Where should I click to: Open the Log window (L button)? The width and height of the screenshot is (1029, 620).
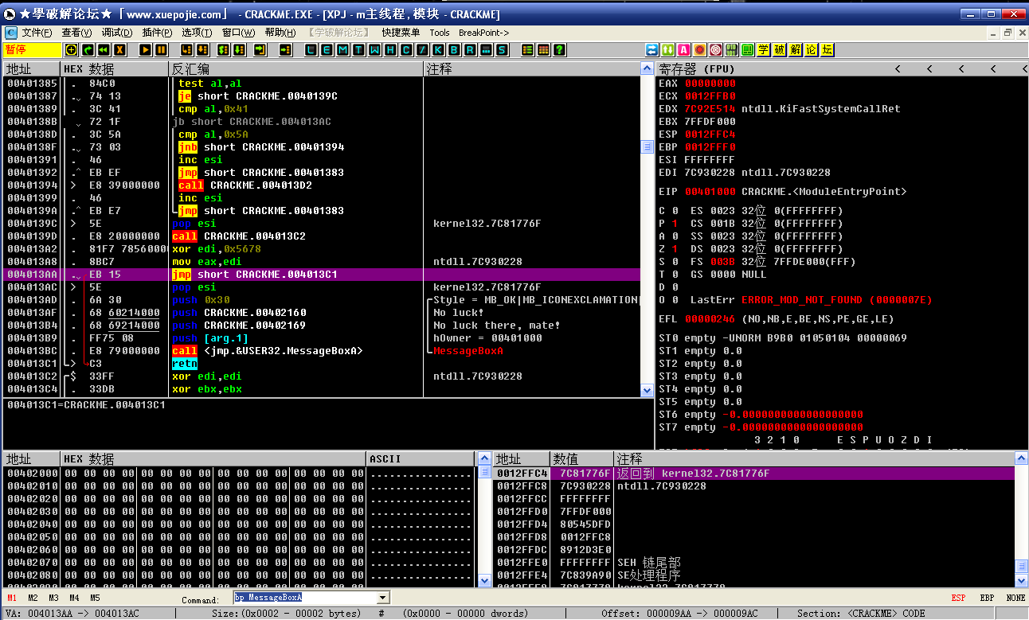coord(311,50)
